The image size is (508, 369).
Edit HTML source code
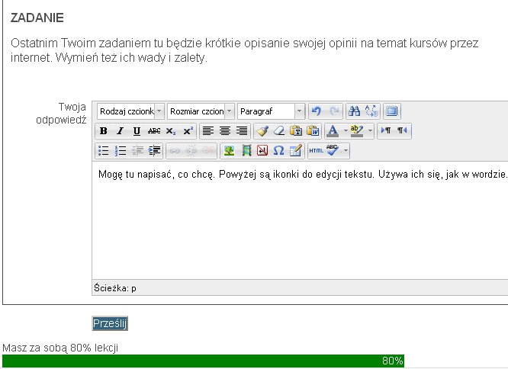click(x=316, y=150)
